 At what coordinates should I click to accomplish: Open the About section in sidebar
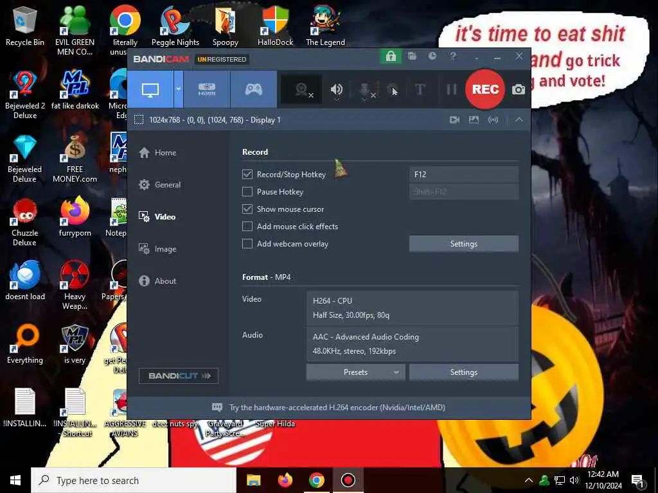point(157,281)
